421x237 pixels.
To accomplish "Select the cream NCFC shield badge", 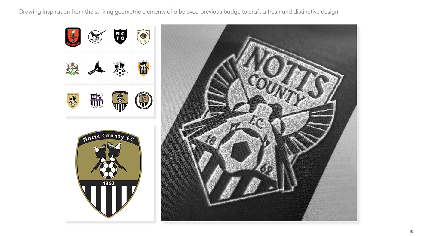I will click(143, 37).
